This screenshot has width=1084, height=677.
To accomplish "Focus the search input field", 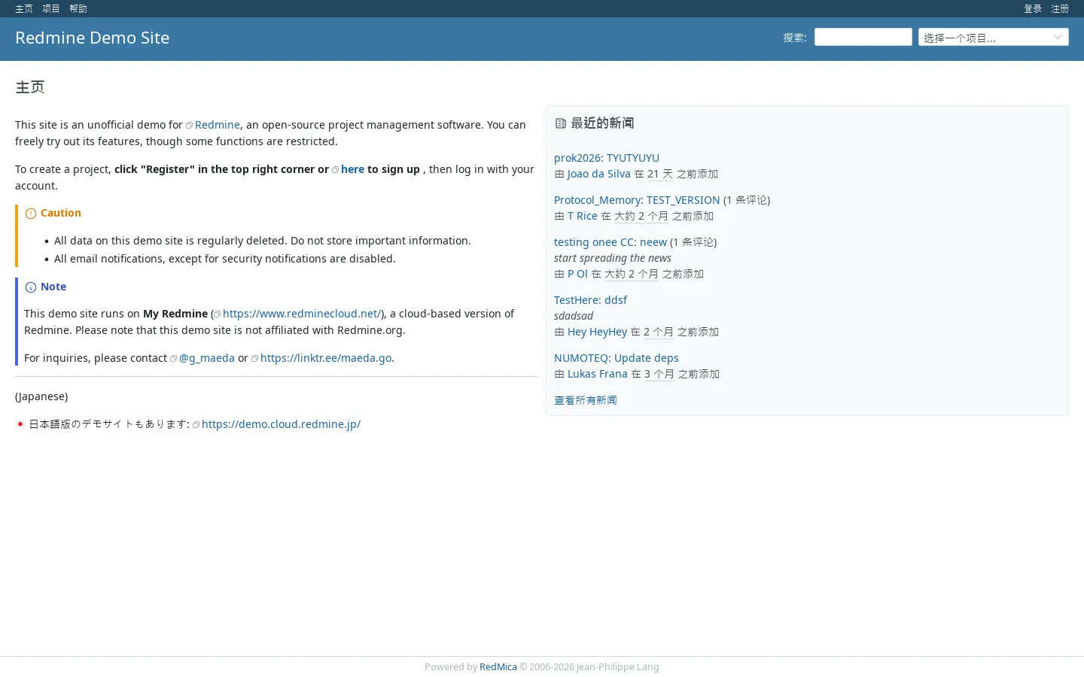I will pos(863,37).
